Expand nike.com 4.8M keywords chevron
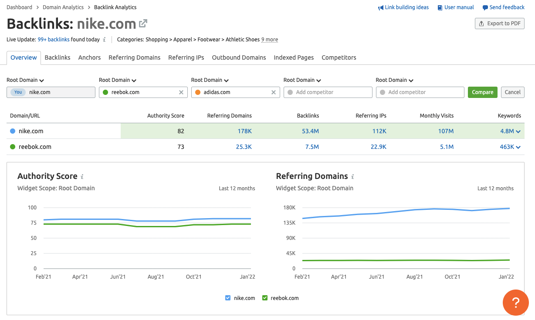 click(518, 131)
